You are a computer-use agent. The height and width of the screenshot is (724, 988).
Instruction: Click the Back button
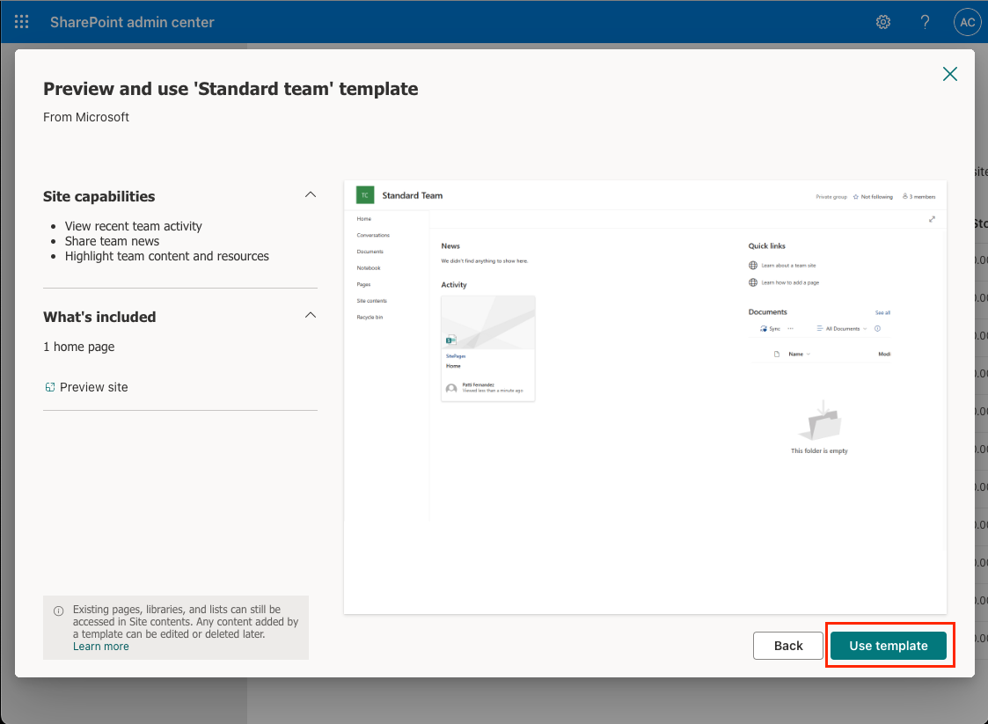(787, 645)
